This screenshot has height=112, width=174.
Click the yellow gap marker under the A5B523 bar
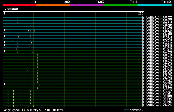[x=31, y=25]
